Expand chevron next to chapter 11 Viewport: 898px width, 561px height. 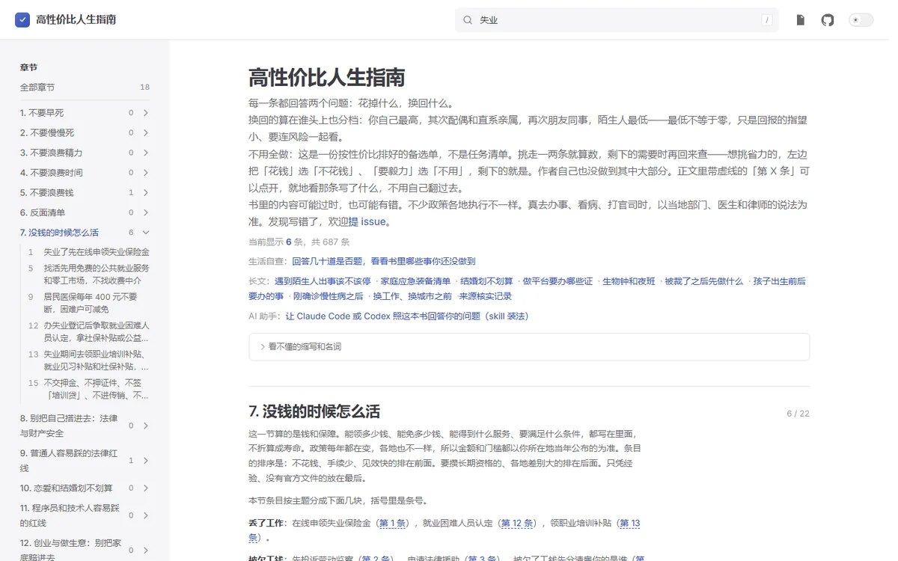tap(146, 515)
